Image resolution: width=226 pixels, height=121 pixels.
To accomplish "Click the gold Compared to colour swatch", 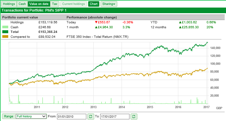I will click(5, 36).
